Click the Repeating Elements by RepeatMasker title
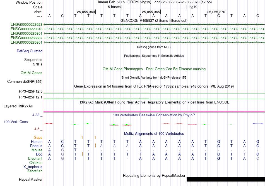Image resolution: width=265 pixels, height=186 pixels. 154,175
